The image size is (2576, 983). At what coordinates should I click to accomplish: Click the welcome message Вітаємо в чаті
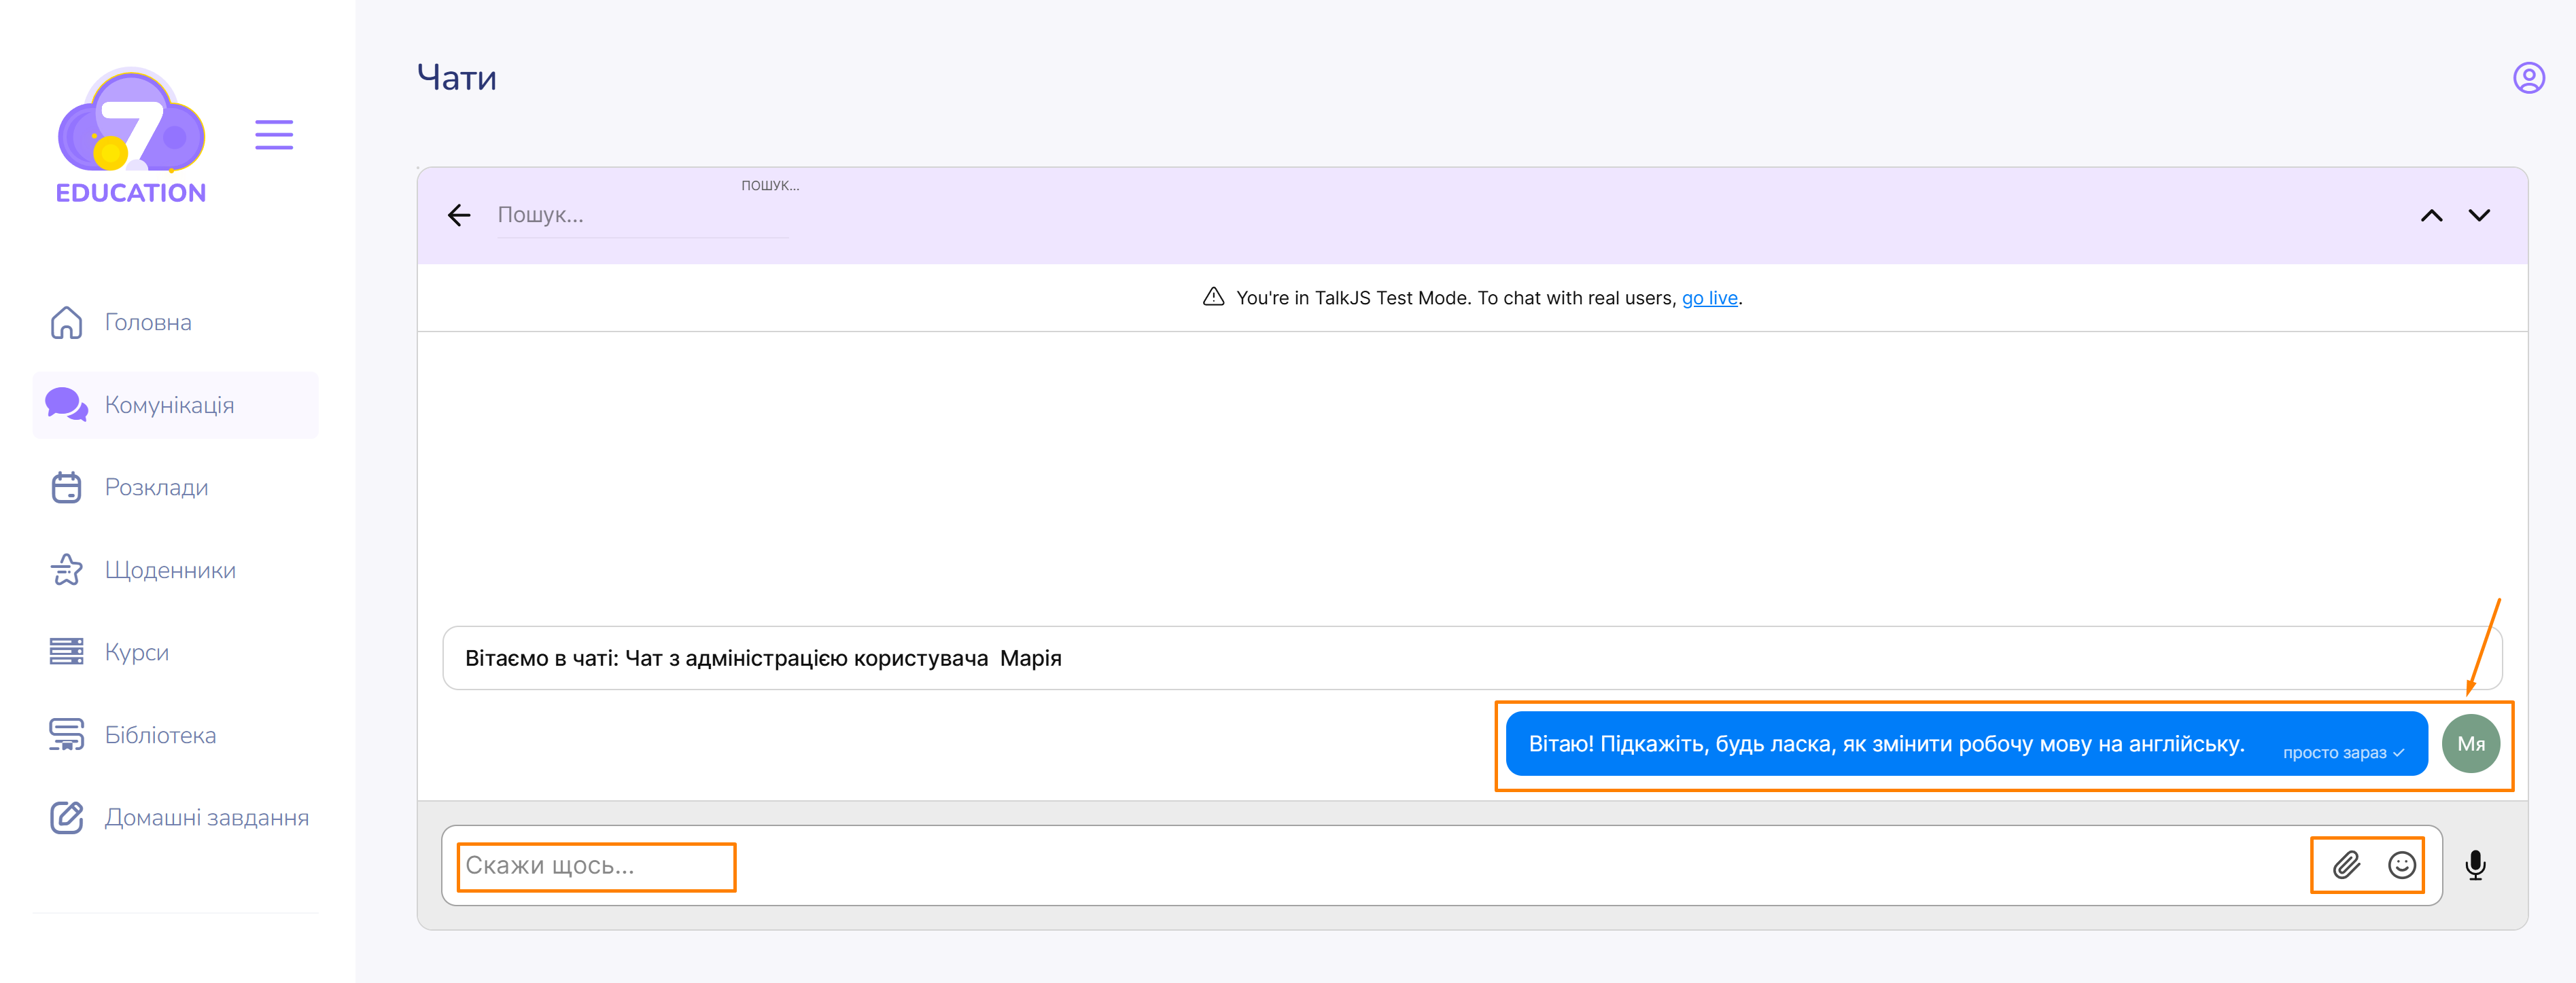tap(1472, 658)
